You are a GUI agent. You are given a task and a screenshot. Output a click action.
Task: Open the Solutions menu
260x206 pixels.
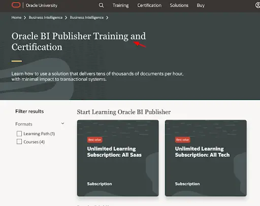tap(179, 6)
